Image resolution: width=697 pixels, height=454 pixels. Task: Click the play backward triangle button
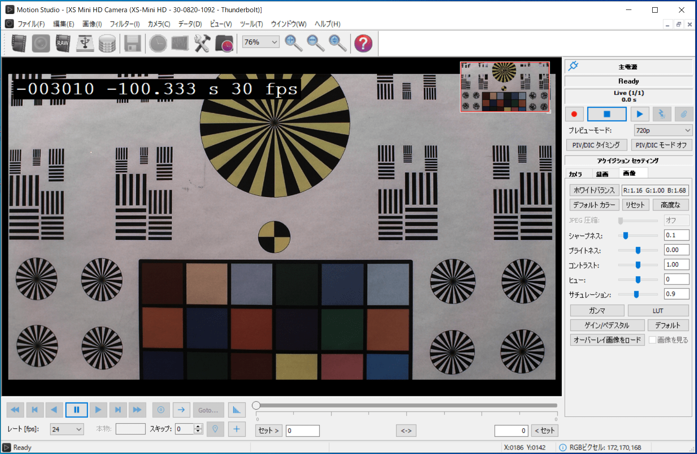click(54, 410)
